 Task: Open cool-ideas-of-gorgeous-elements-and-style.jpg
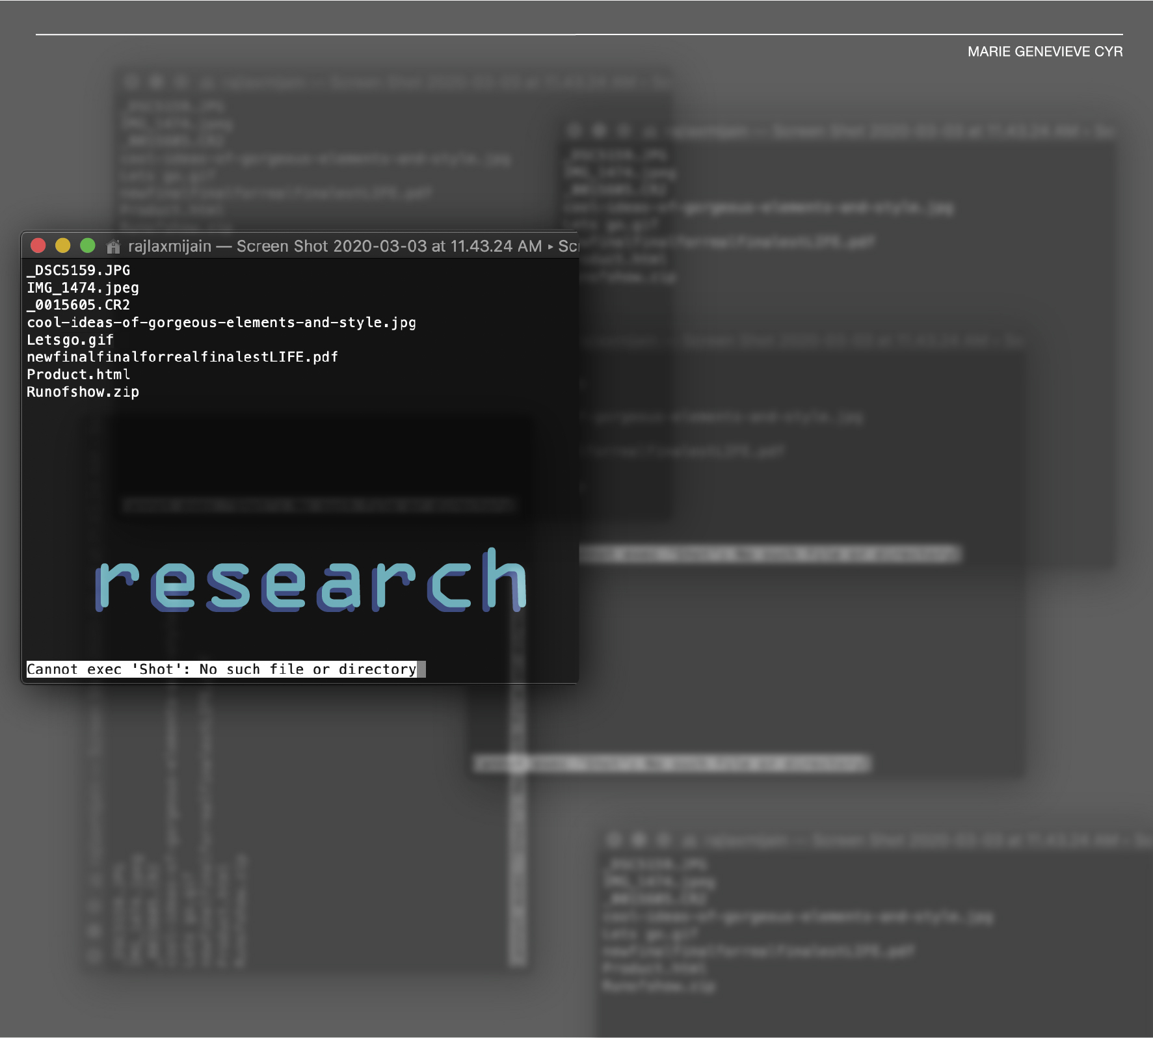(221, 322)
